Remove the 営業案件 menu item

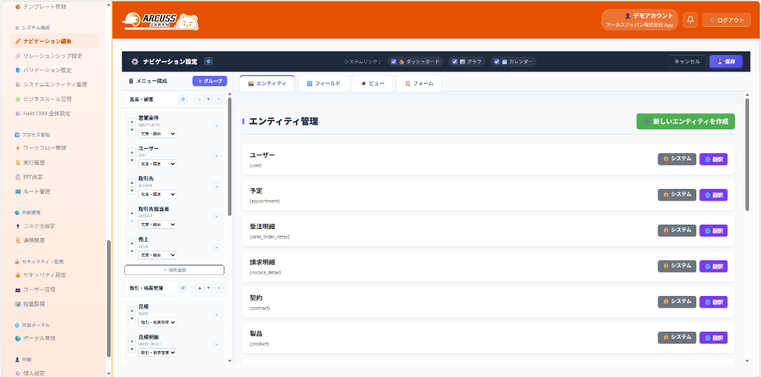(x=216, y=126)
